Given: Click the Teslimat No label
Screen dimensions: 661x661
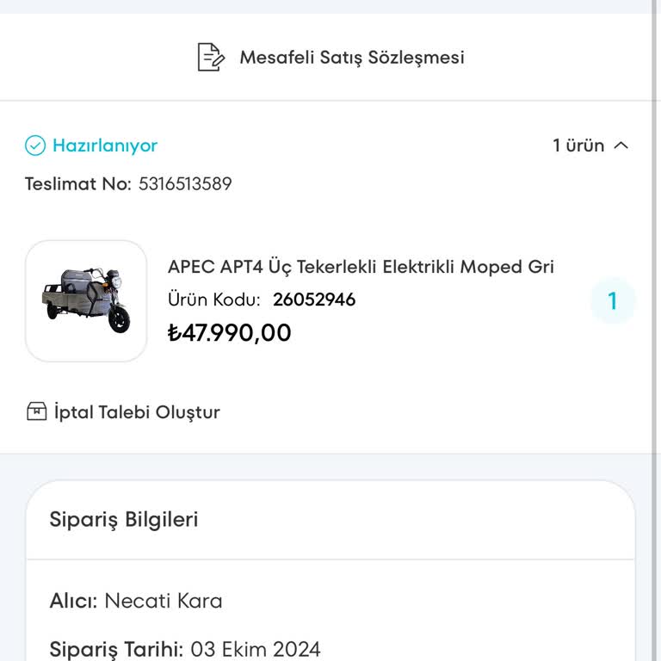Looking at the screenshot, I should pos(78,184).
